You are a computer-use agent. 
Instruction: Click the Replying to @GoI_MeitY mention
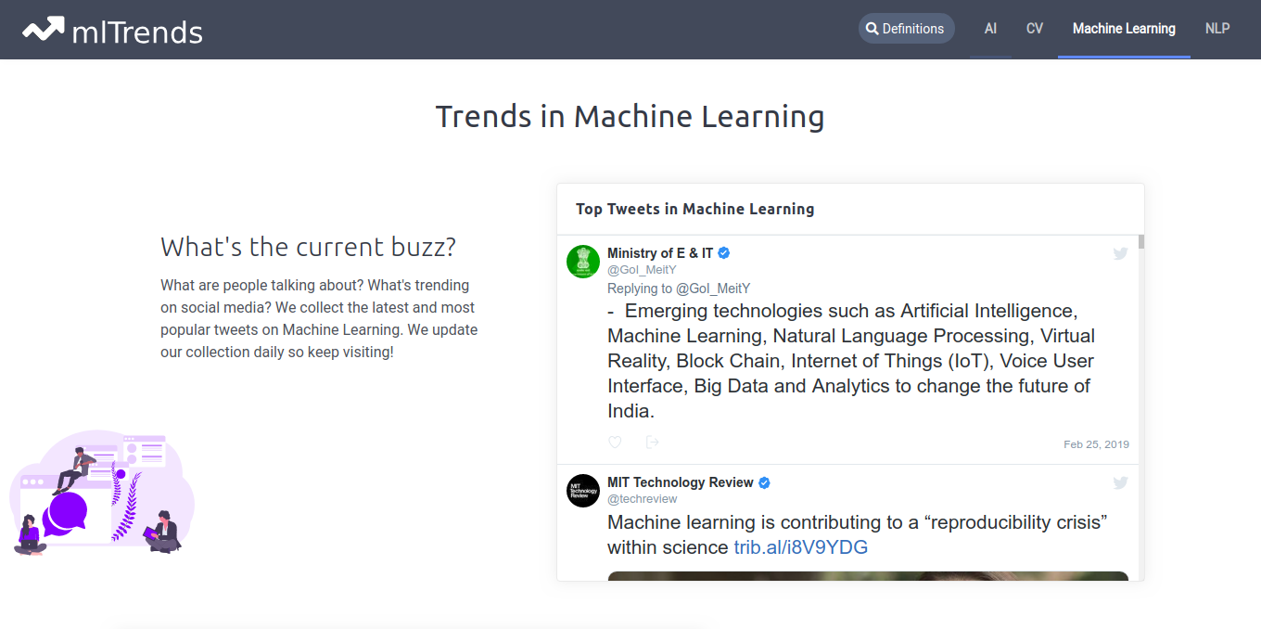713,289
